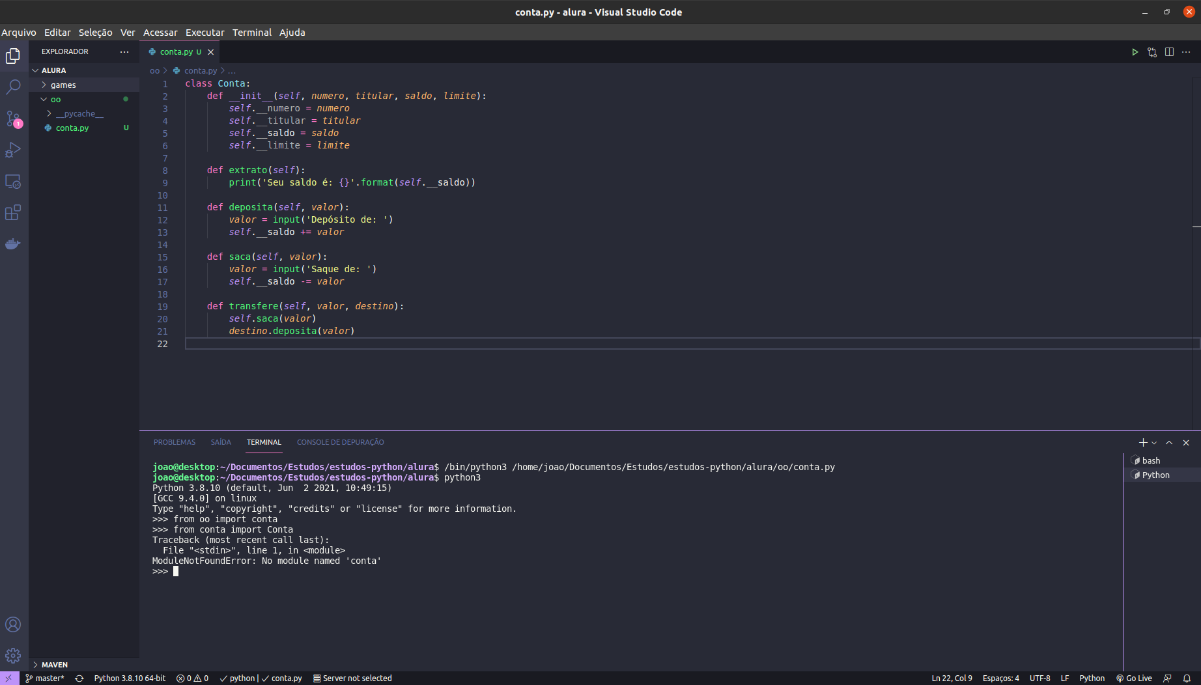Maximize the terminal panel size
The width and height of the screenshot is (1201, 685).
point(1169,443)
